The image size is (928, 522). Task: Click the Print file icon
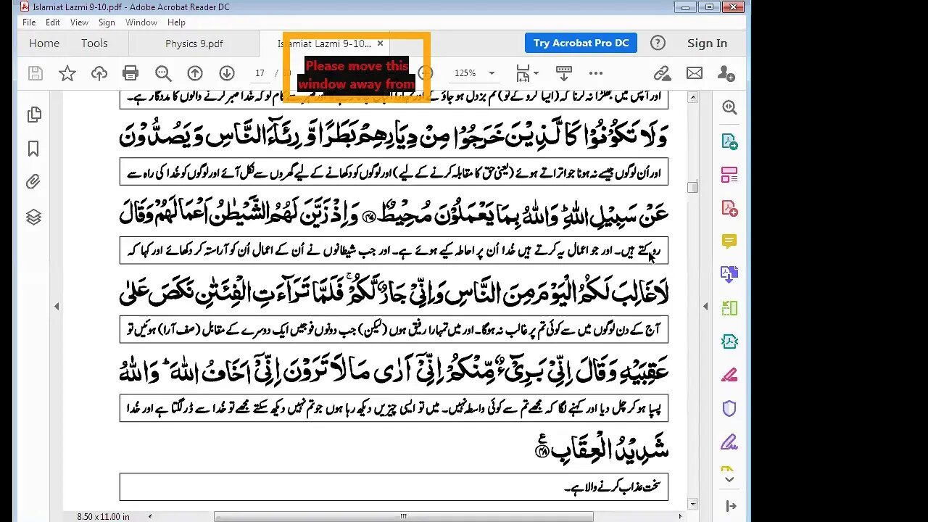130,73
